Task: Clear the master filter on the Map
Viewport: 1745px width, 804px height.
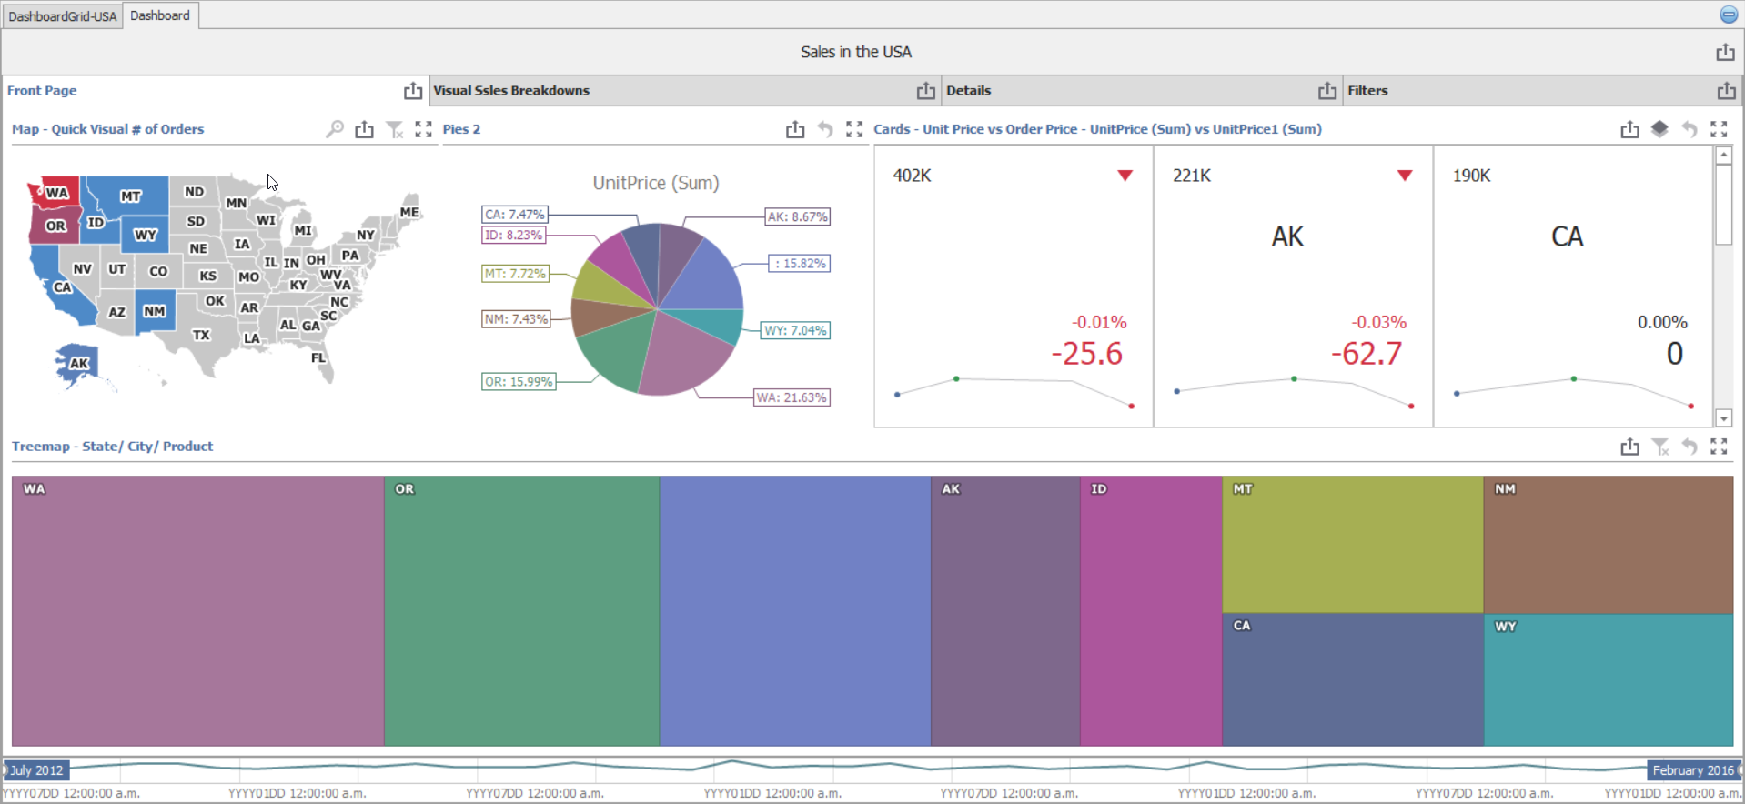Action: [394, 129]
